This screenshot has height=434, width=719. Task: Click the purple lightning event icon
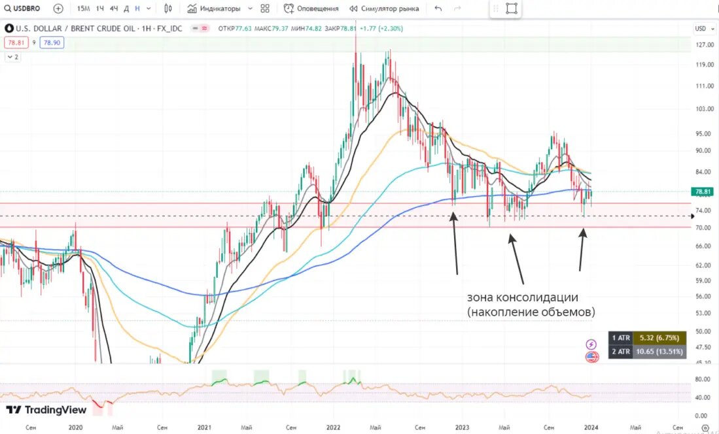point(591,344)
